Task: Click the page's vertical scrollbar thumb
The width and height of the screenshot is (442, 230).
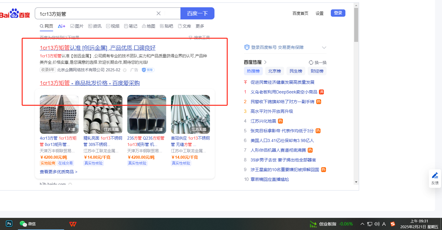Action: [356, 25]
